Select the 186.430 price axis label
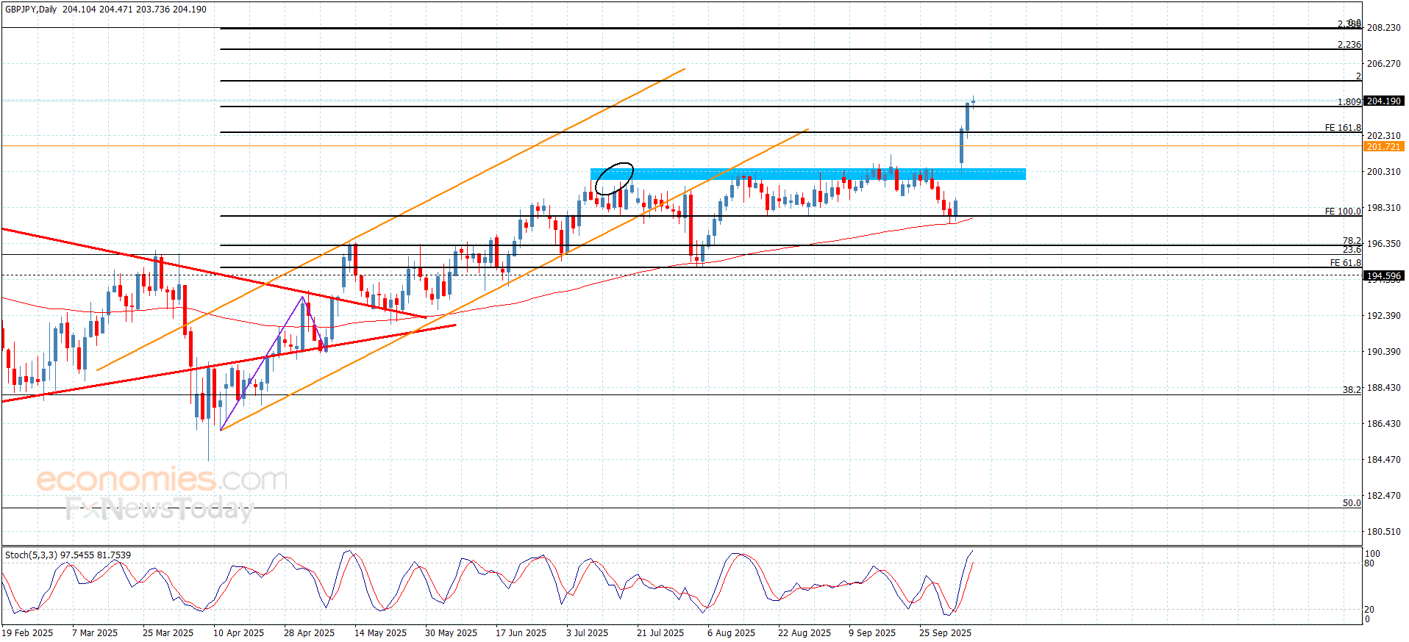Image resolution: width=1409 pixels, height=642 pixels. 1383,424
